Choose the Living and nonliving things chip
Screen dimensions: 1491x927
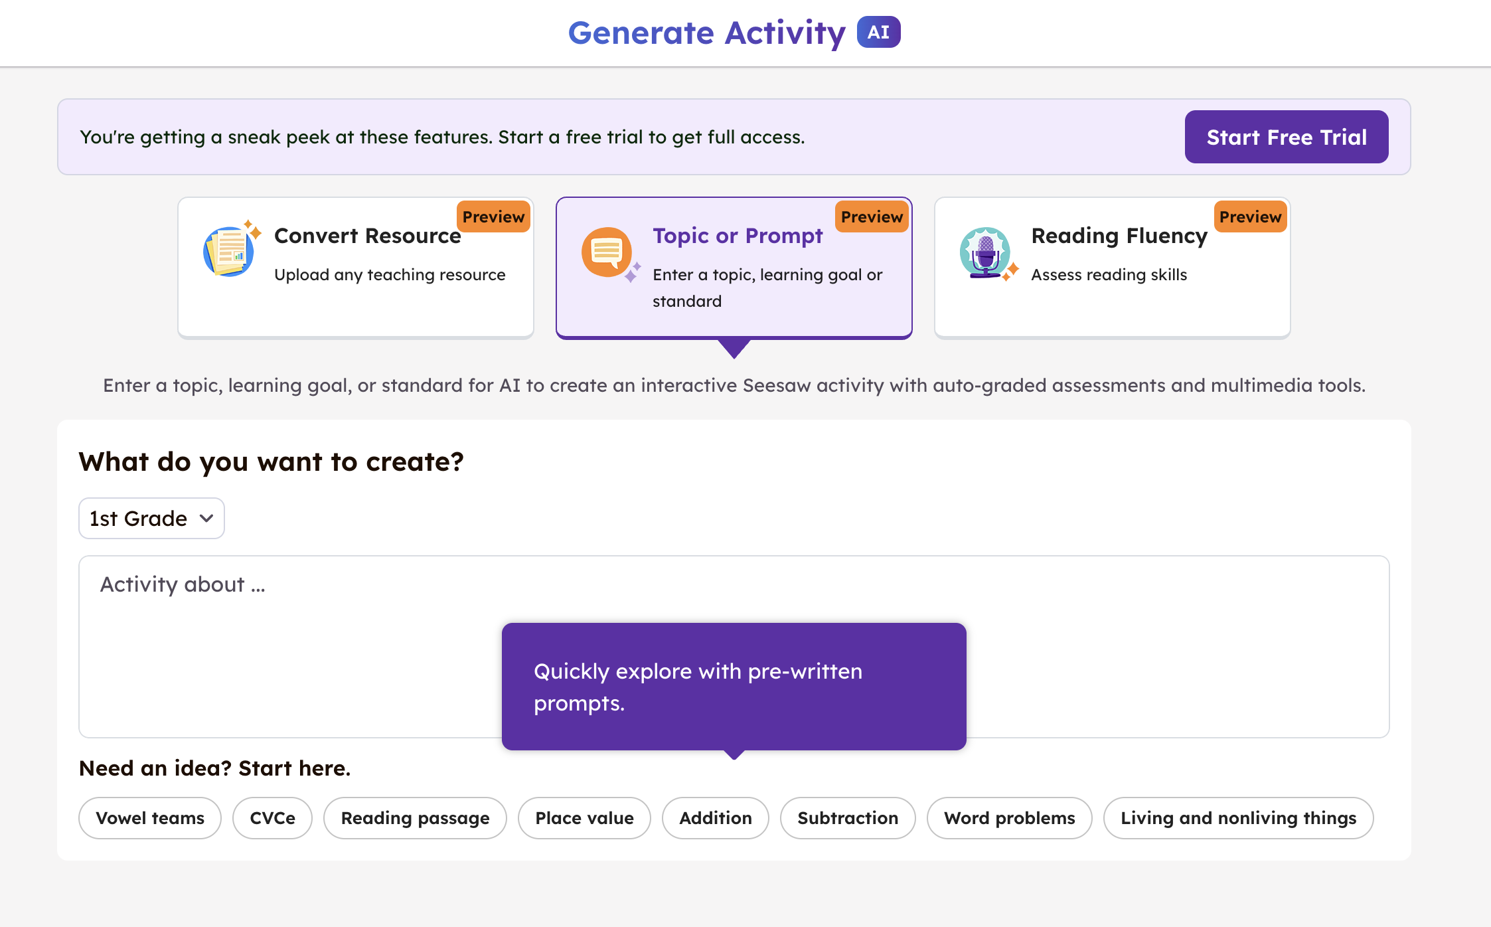(1239, 818)
